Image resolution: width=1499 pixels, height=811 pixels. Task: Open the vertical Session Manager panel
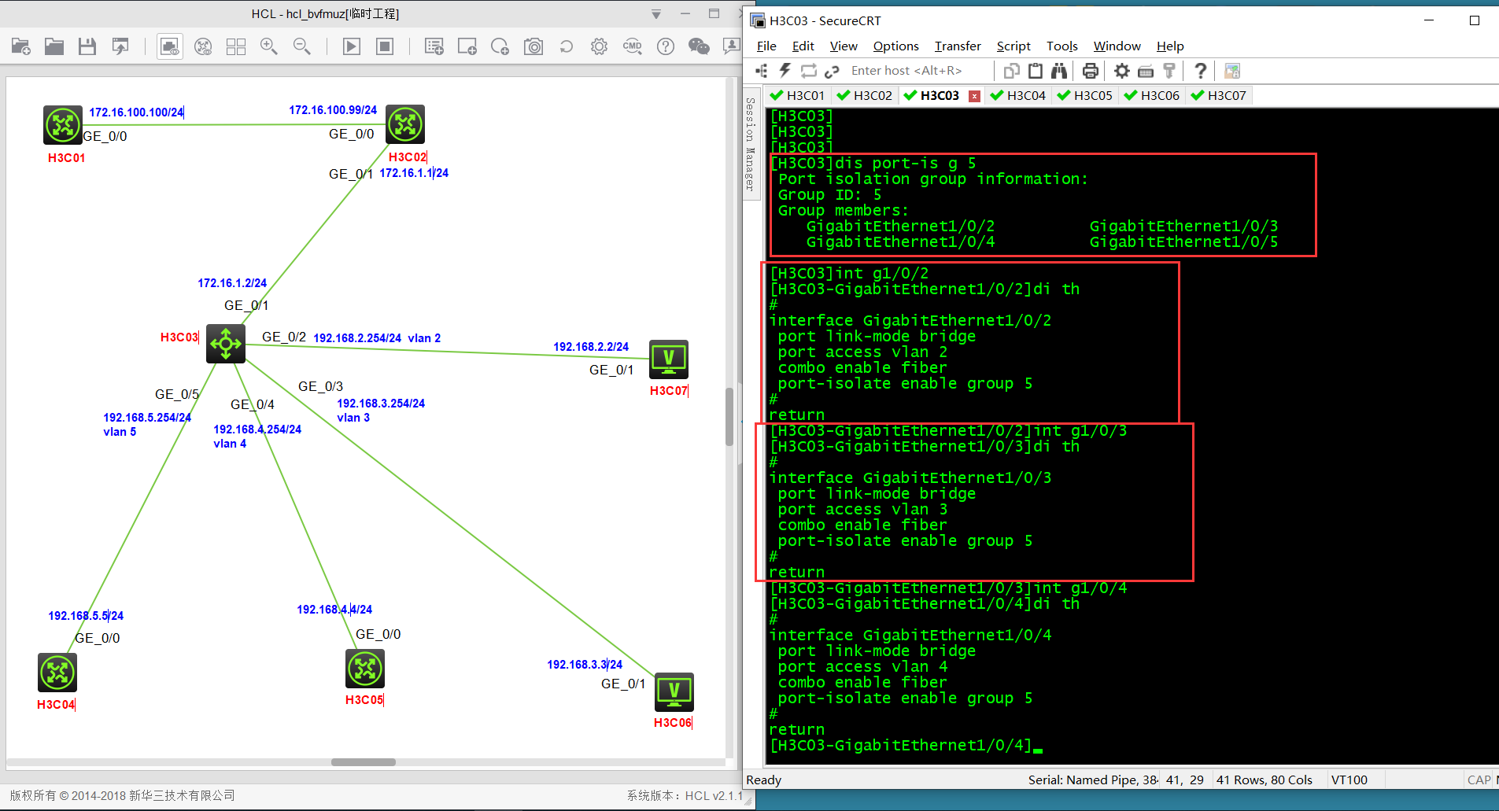click(750, 144)
